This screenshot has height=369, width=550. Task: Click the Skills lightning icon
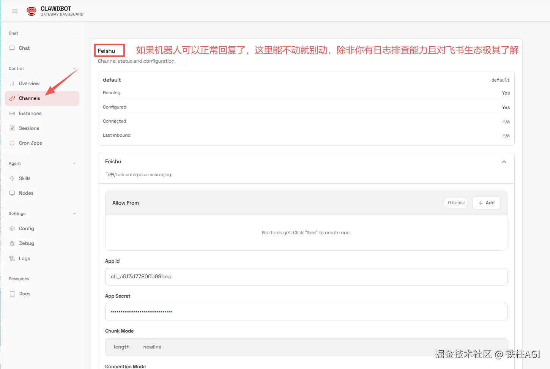tap(12, 178)
